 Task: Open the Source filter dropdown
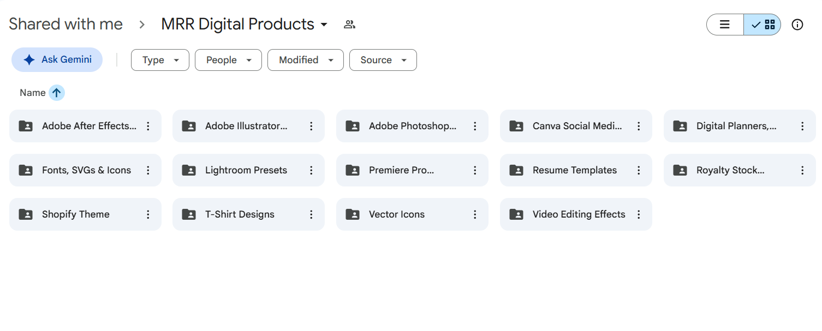[383, 60]
